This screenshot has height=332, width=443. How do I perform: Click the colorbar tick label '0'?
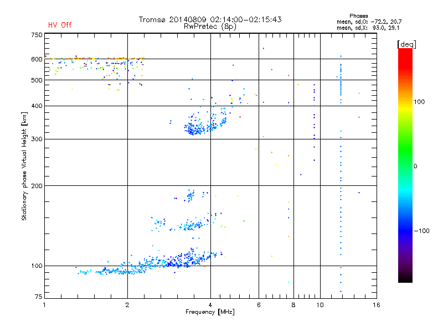pos(415,166)
